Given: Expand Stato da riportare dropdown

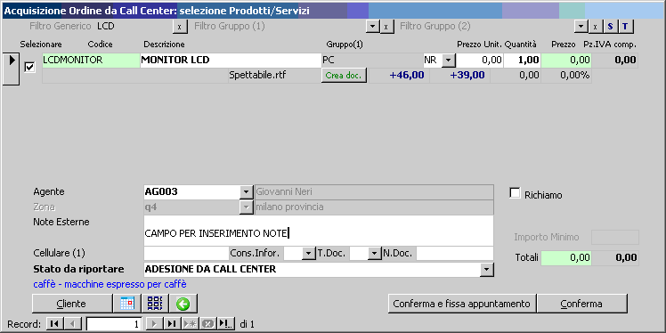Looking at the screenshot, I should [x=487, y=269].
